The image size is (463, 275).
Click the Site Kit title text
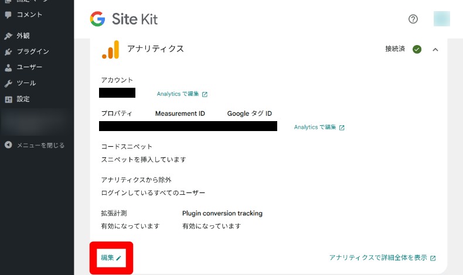pos(134,19)
